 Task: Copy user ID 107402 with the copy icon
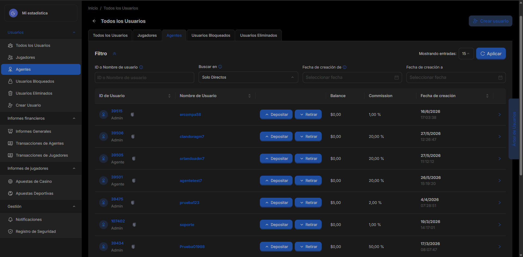pos(134,225)
